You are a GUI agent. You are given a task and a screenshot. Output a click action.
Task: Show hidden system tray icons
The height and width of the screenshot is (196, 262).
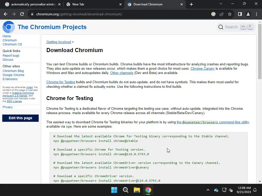point(208,190)
